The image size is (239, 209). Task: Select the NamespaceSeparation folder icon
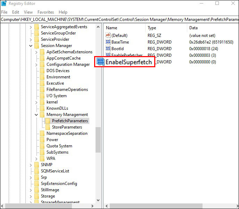42,133
